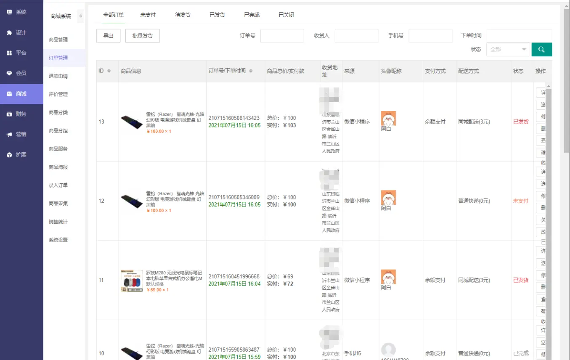Sort the table by the ID column arrows
Screen dimensions: 570x360
pyautogui.click(x=109, y=71)
